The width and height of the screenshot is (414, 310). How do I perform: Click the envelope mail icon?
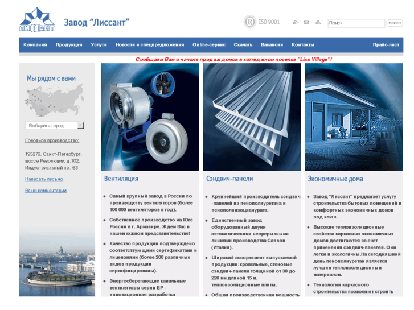tap(306, 22)
